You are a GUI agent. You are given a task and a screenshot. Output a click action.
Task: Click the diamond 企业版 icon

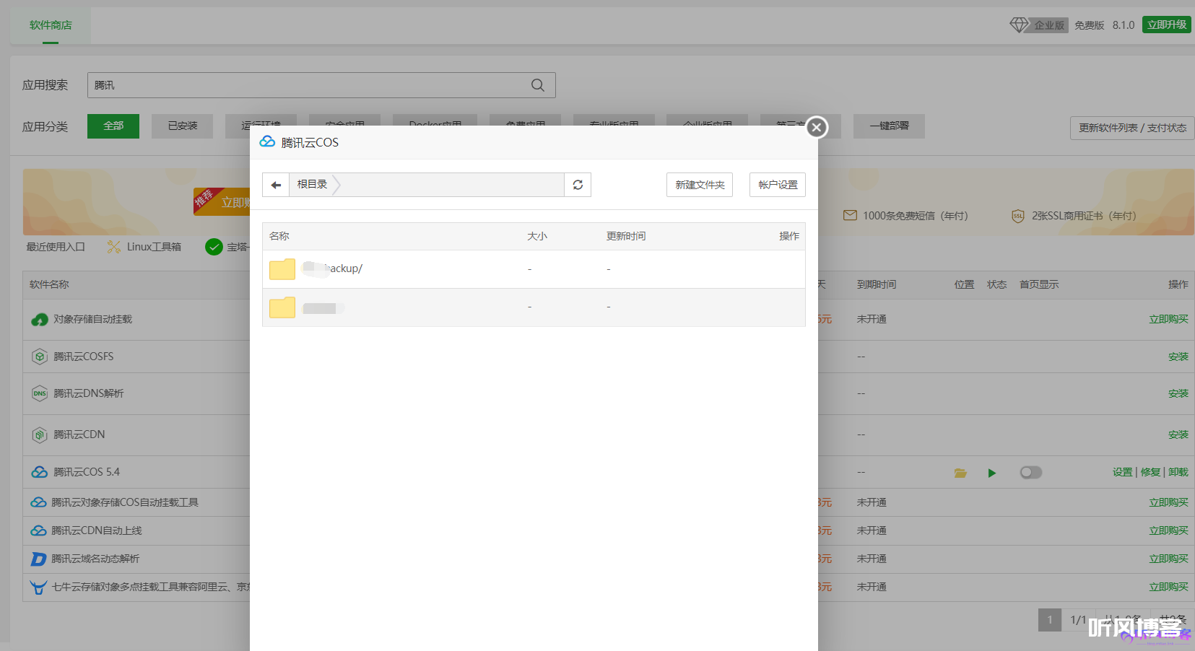pyautogui.click(x=1019, y=25)
